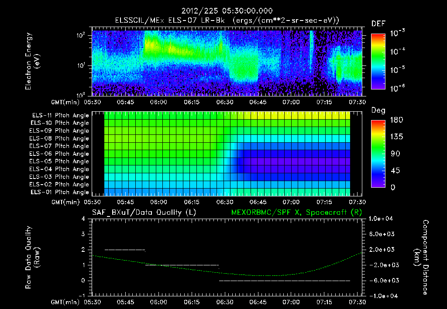Click the DEF label above the color bar
Screen dimensions: 447x309
[378, 24]
